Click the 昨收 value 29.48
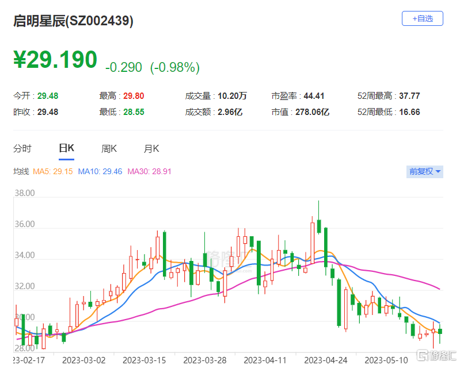 click(x=48, y=112)
